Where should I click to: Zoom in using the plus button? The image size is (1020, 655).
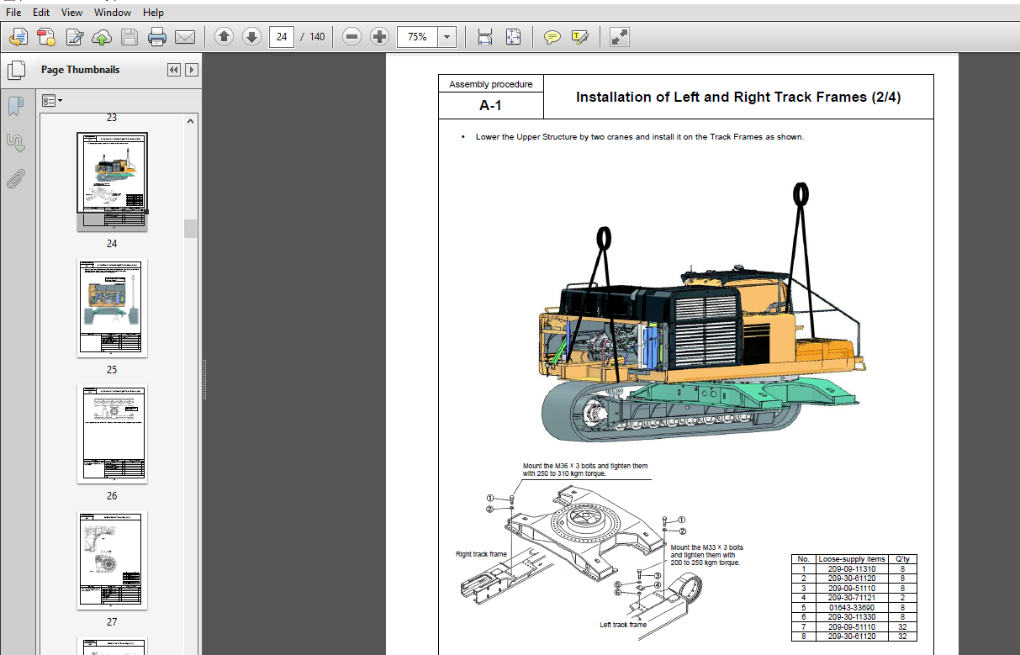tap(379, 37)
